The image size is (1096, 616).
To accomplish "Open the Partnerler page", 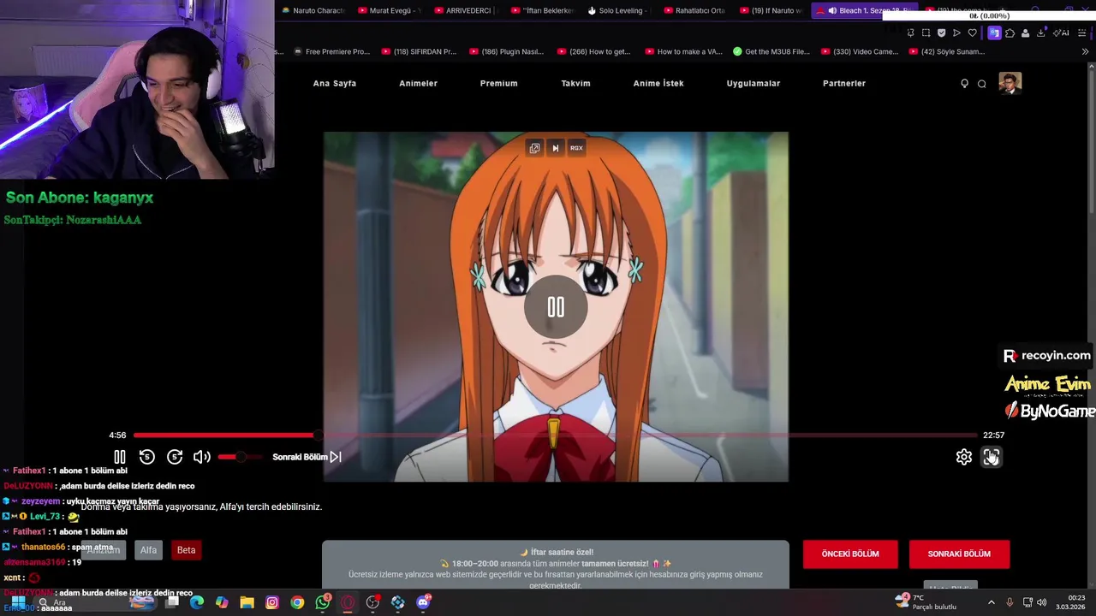I will point(844,83).
